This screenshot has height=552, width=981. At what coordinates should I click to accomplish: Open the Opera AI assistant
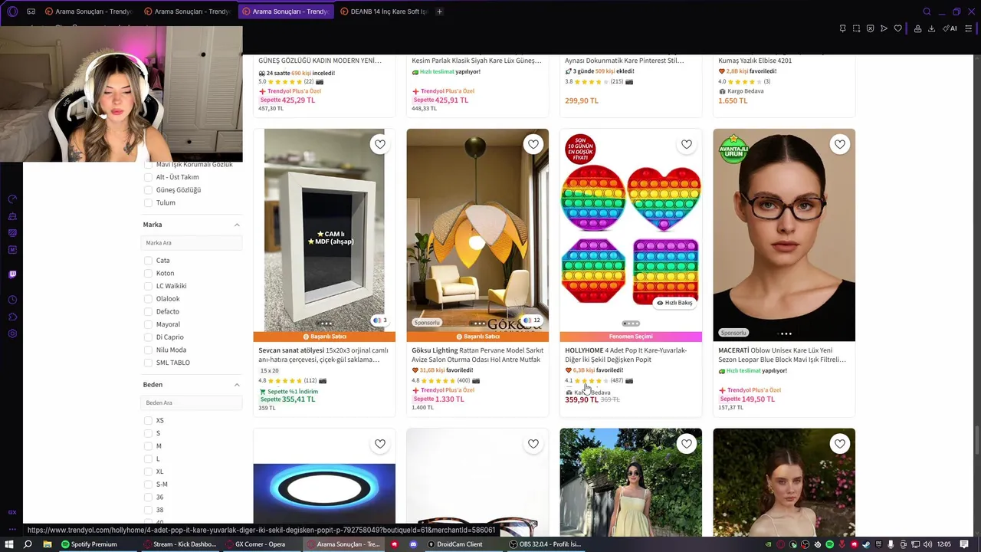(x=950, y=28)
